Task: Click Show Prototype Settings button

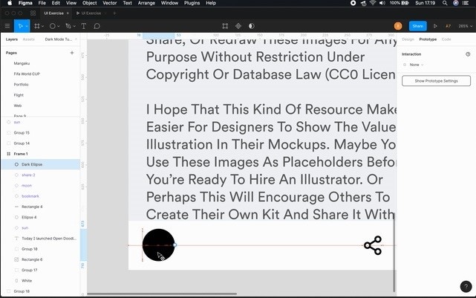Action: (x=436, y=81)
